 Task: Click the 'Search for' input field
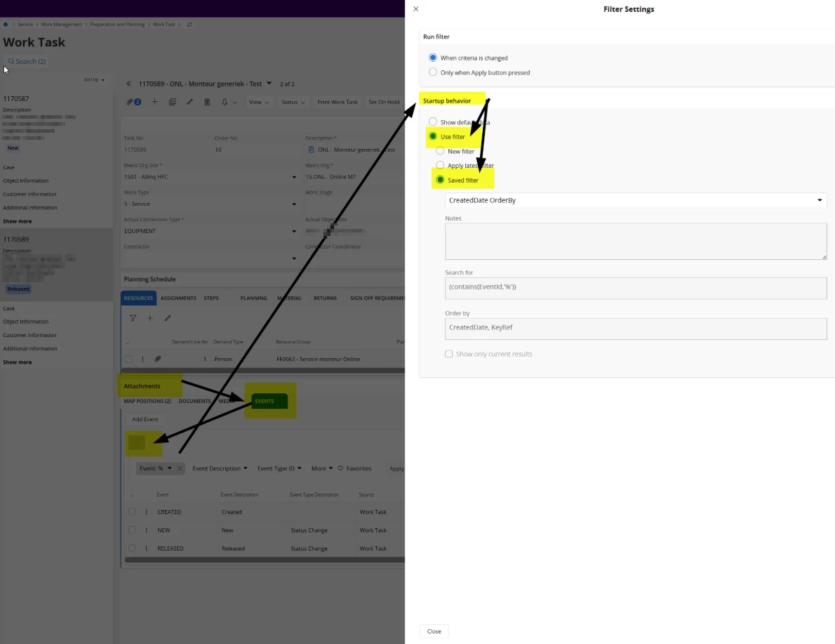click(636, 289)
